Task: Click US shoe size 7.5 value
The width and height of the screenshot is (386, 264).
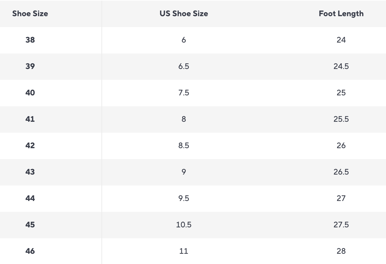Action: [184, 93]
